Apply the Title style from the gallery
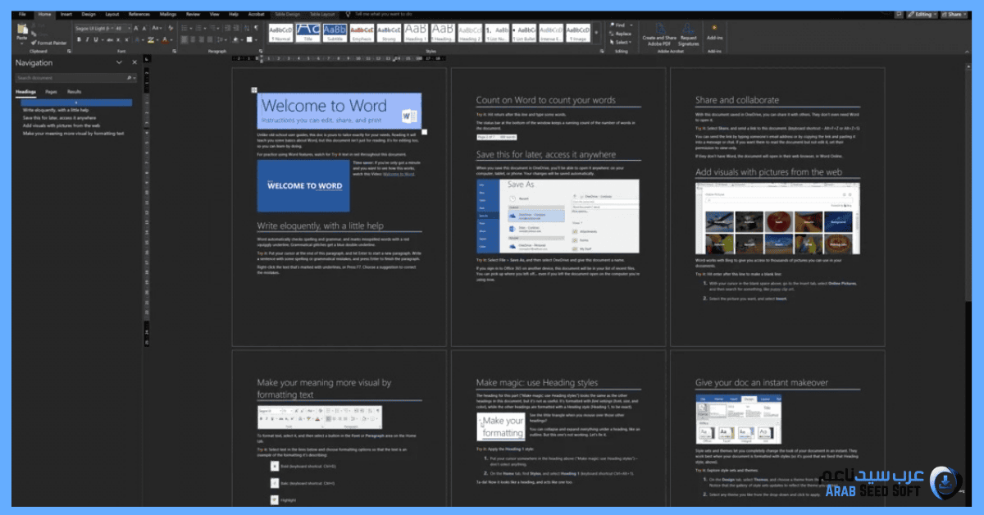 [308, 33]
